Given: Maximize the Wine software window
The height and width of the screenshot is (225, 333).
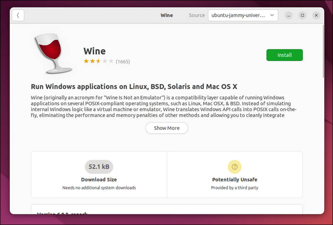Looking at the screenshot, I should point(302,15).
